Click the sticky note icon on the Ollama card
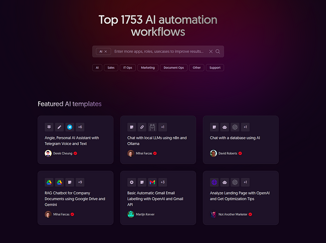Viewport: 326px width, 243px height. point(132,127)
